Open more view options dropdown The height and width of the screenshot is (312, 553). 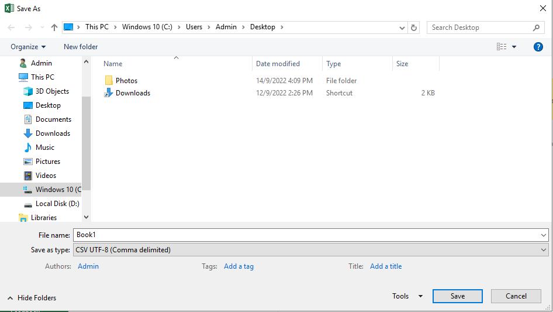514,47
